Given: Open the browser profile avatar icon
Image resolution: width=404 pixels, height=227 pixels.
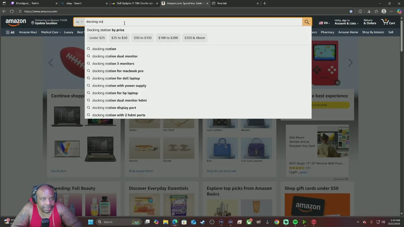Looking at the screenshot, I should [384, 11].
